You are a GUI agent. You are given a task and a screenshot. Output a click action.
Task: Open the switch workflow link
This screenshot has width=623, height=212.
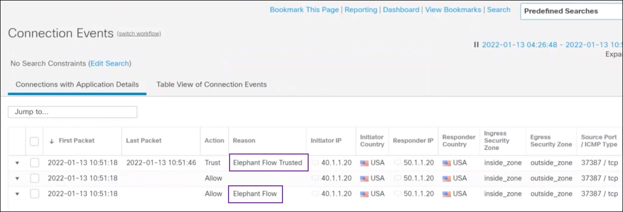coord(139,34)
